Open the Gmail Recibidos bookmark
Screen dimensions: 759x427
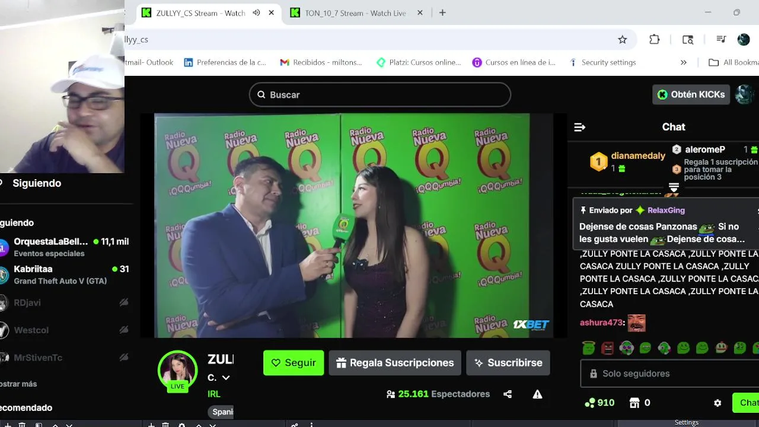pyautogui.click(x=321, y=62)
